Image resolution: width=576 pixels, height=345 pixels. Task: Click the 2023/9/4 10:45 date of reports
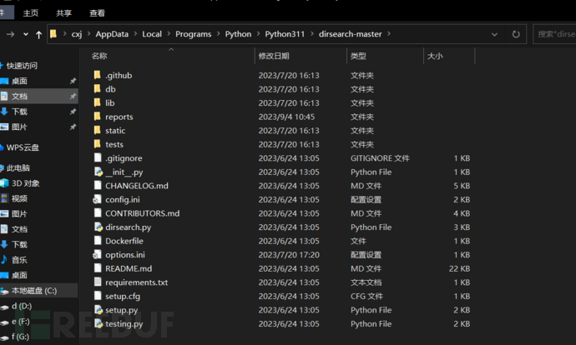point(286,117)
